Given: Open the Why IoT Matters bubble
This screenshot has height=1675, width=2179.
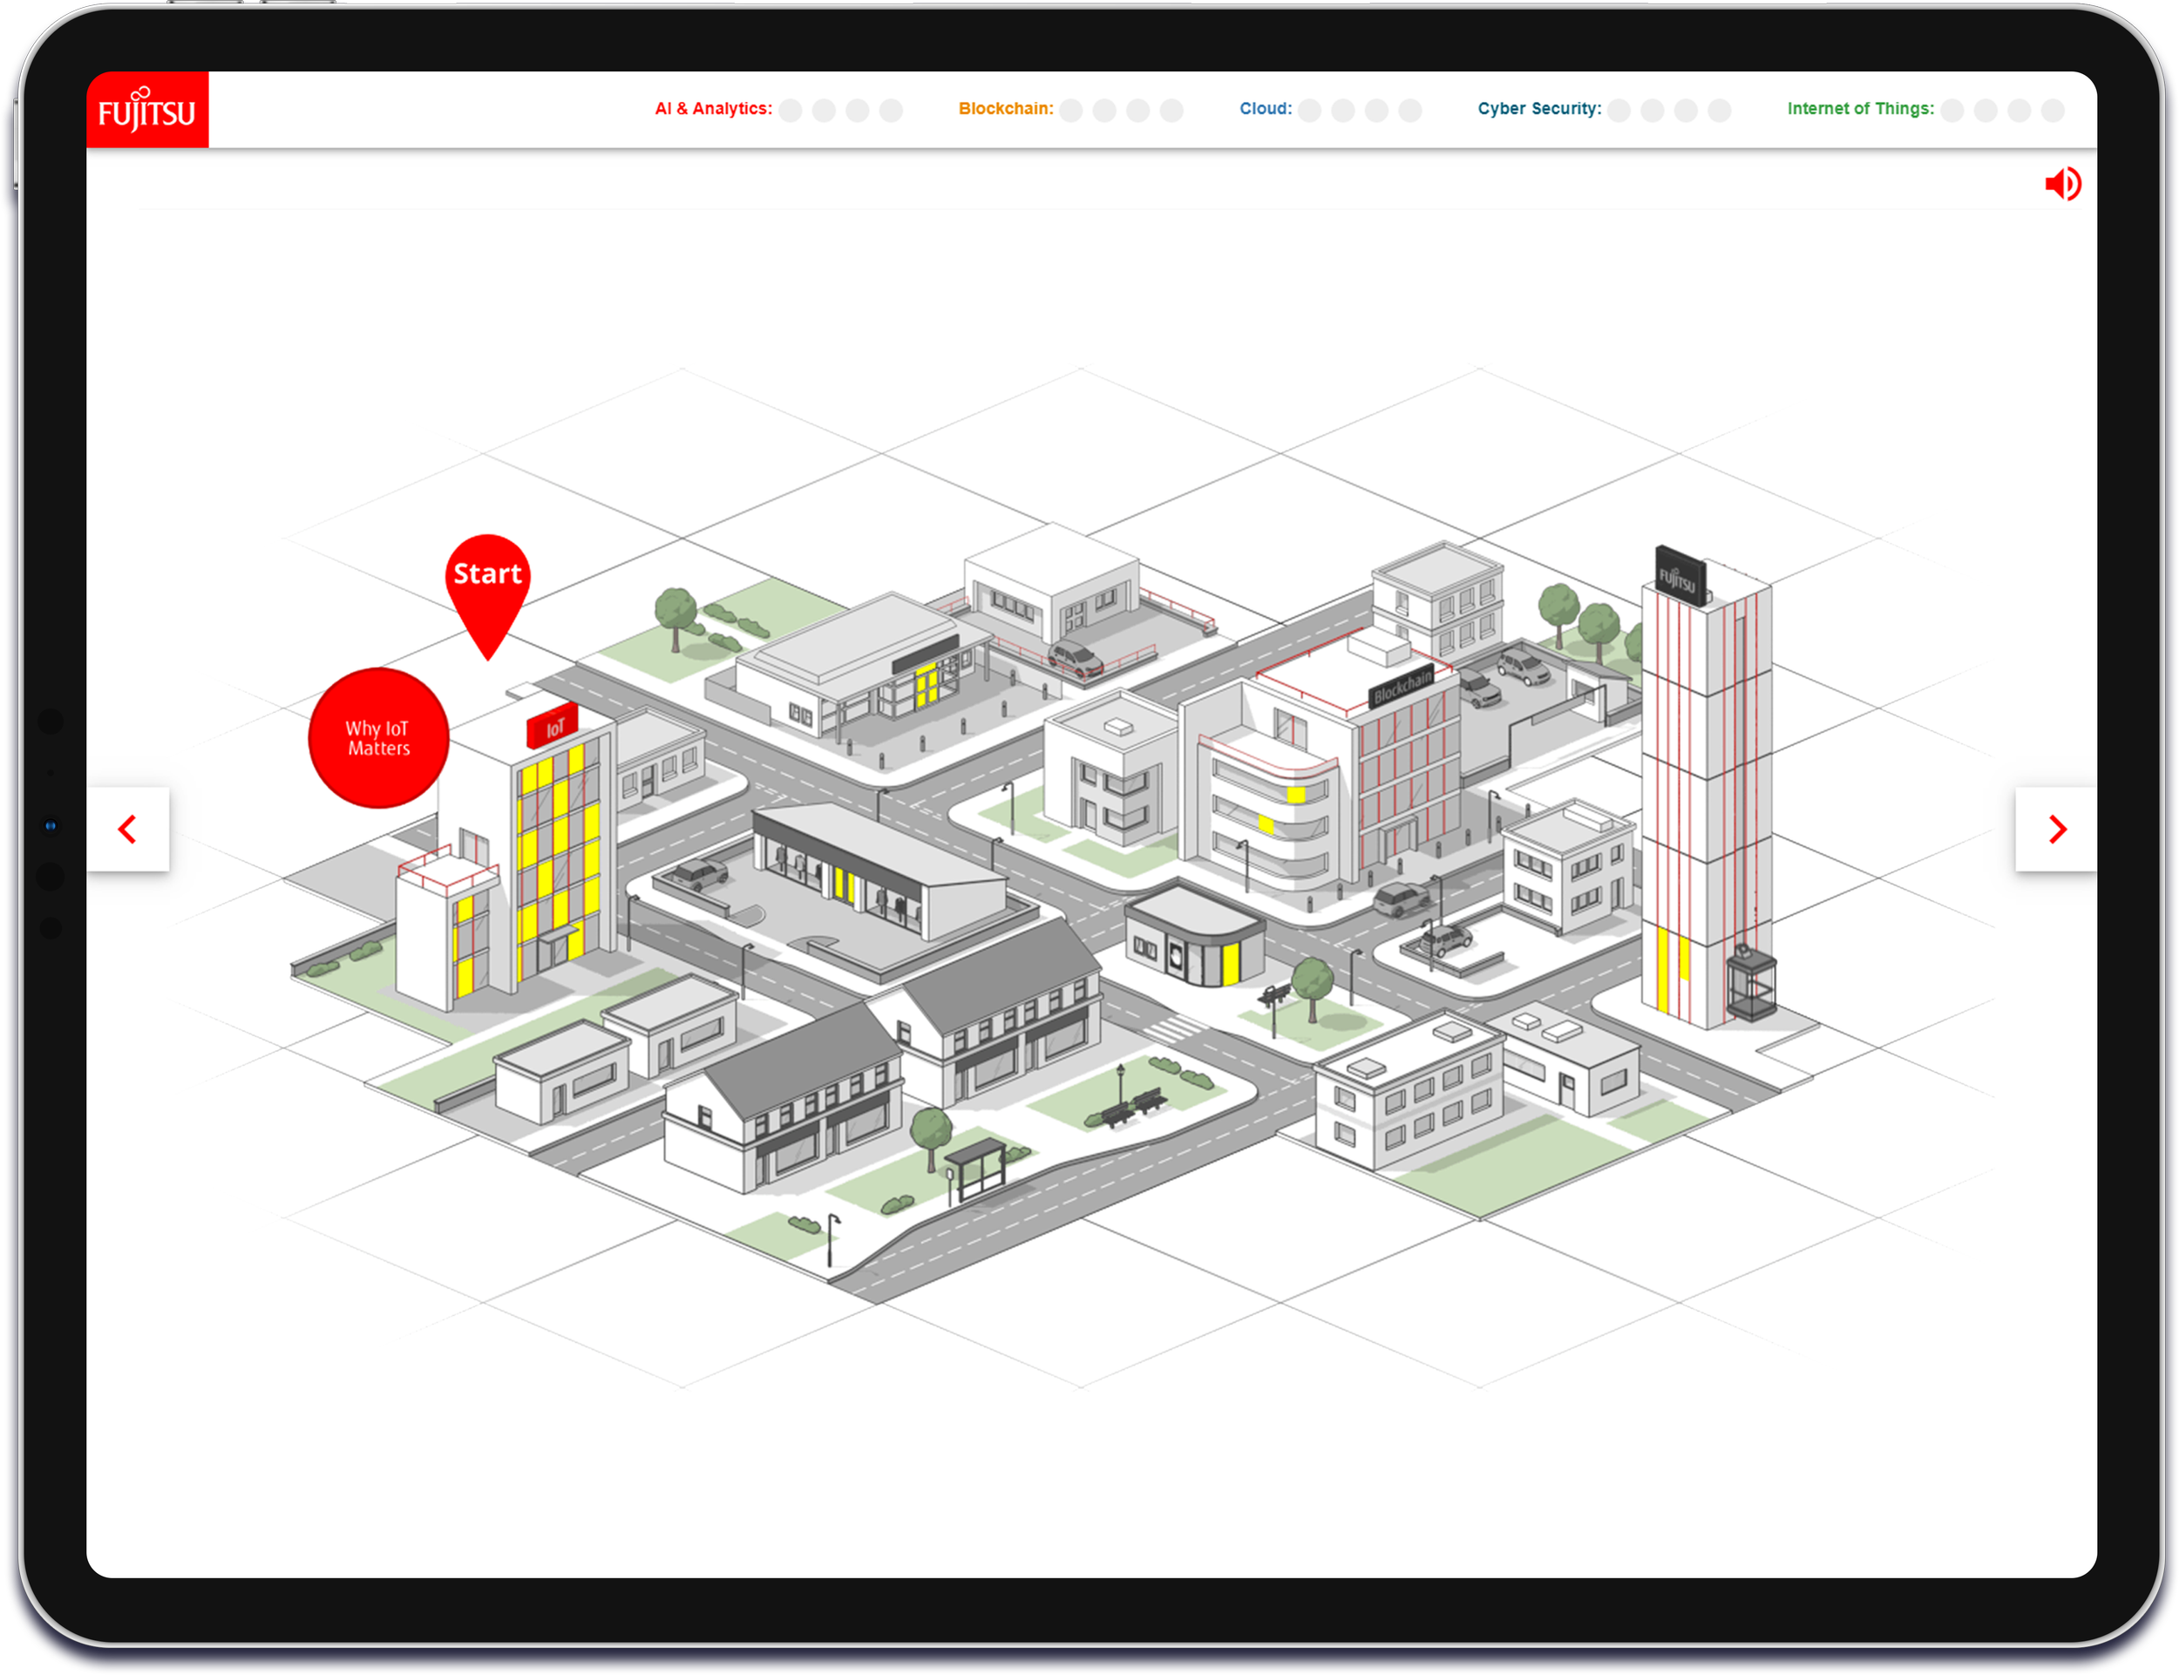Looking at the screenshot, I should coord(378,738).
